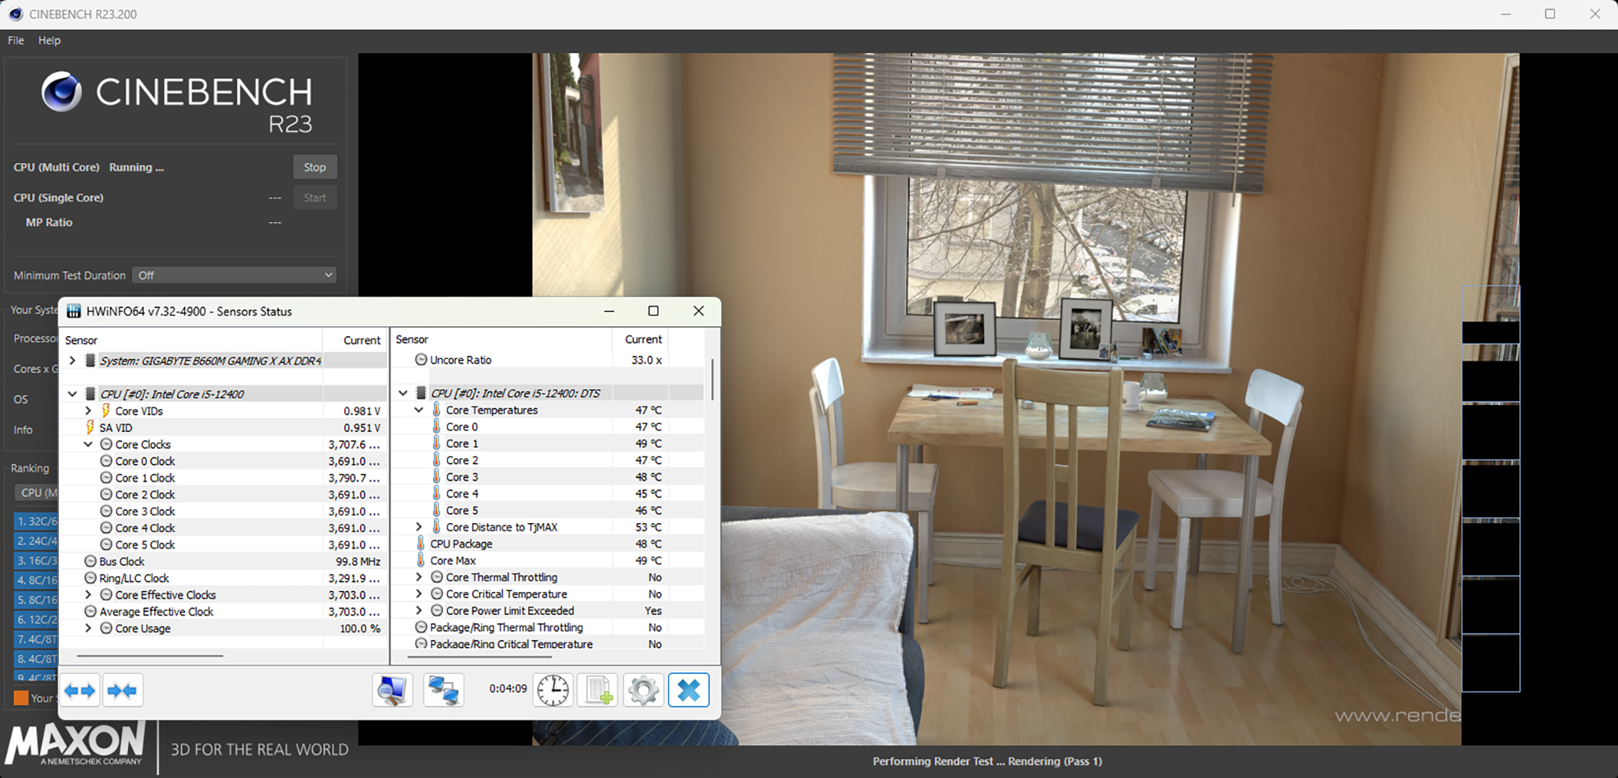This screenshot has width=1618, height=778.
Task: Close the HWiNFO64 Sensors Status window
Action: (699, 312)
